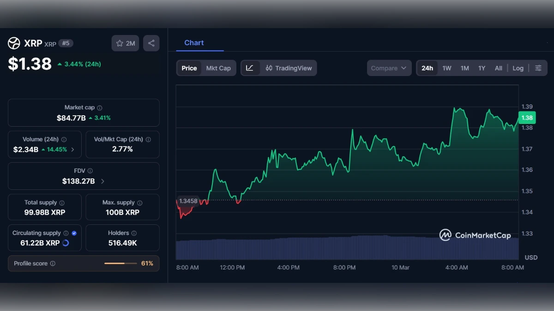The image size is (554, 311).
Task: Open chart settings via sliders icon
Action: [538, 68]
